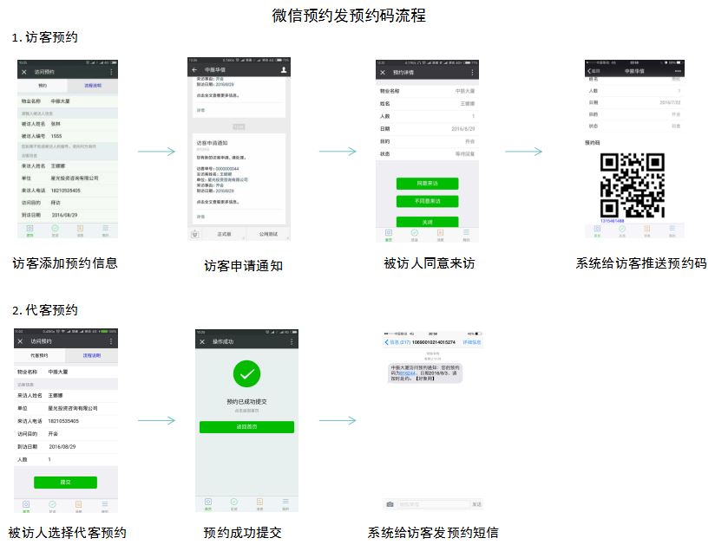
Task: Click back arrow in 中振华信 chat header
Action: 194,69
